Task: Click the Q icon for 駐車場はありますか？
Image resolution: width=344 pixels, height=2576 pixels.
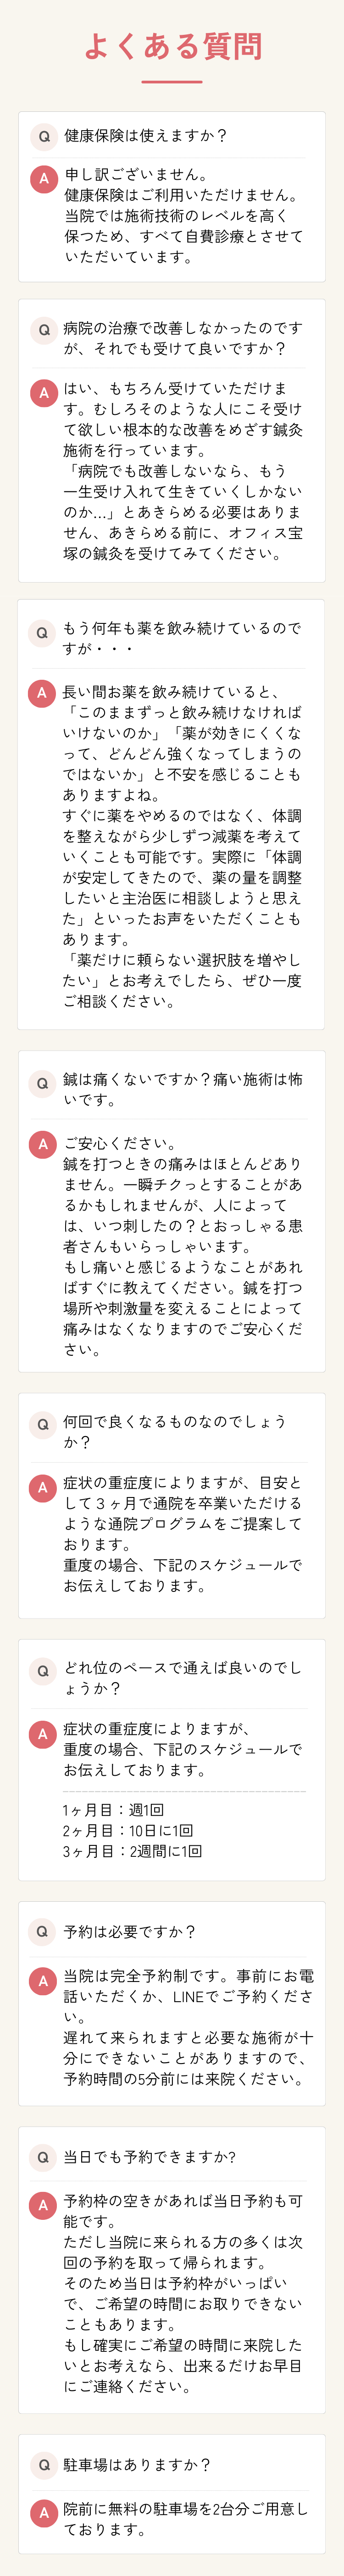Action: coord(42,2466)
